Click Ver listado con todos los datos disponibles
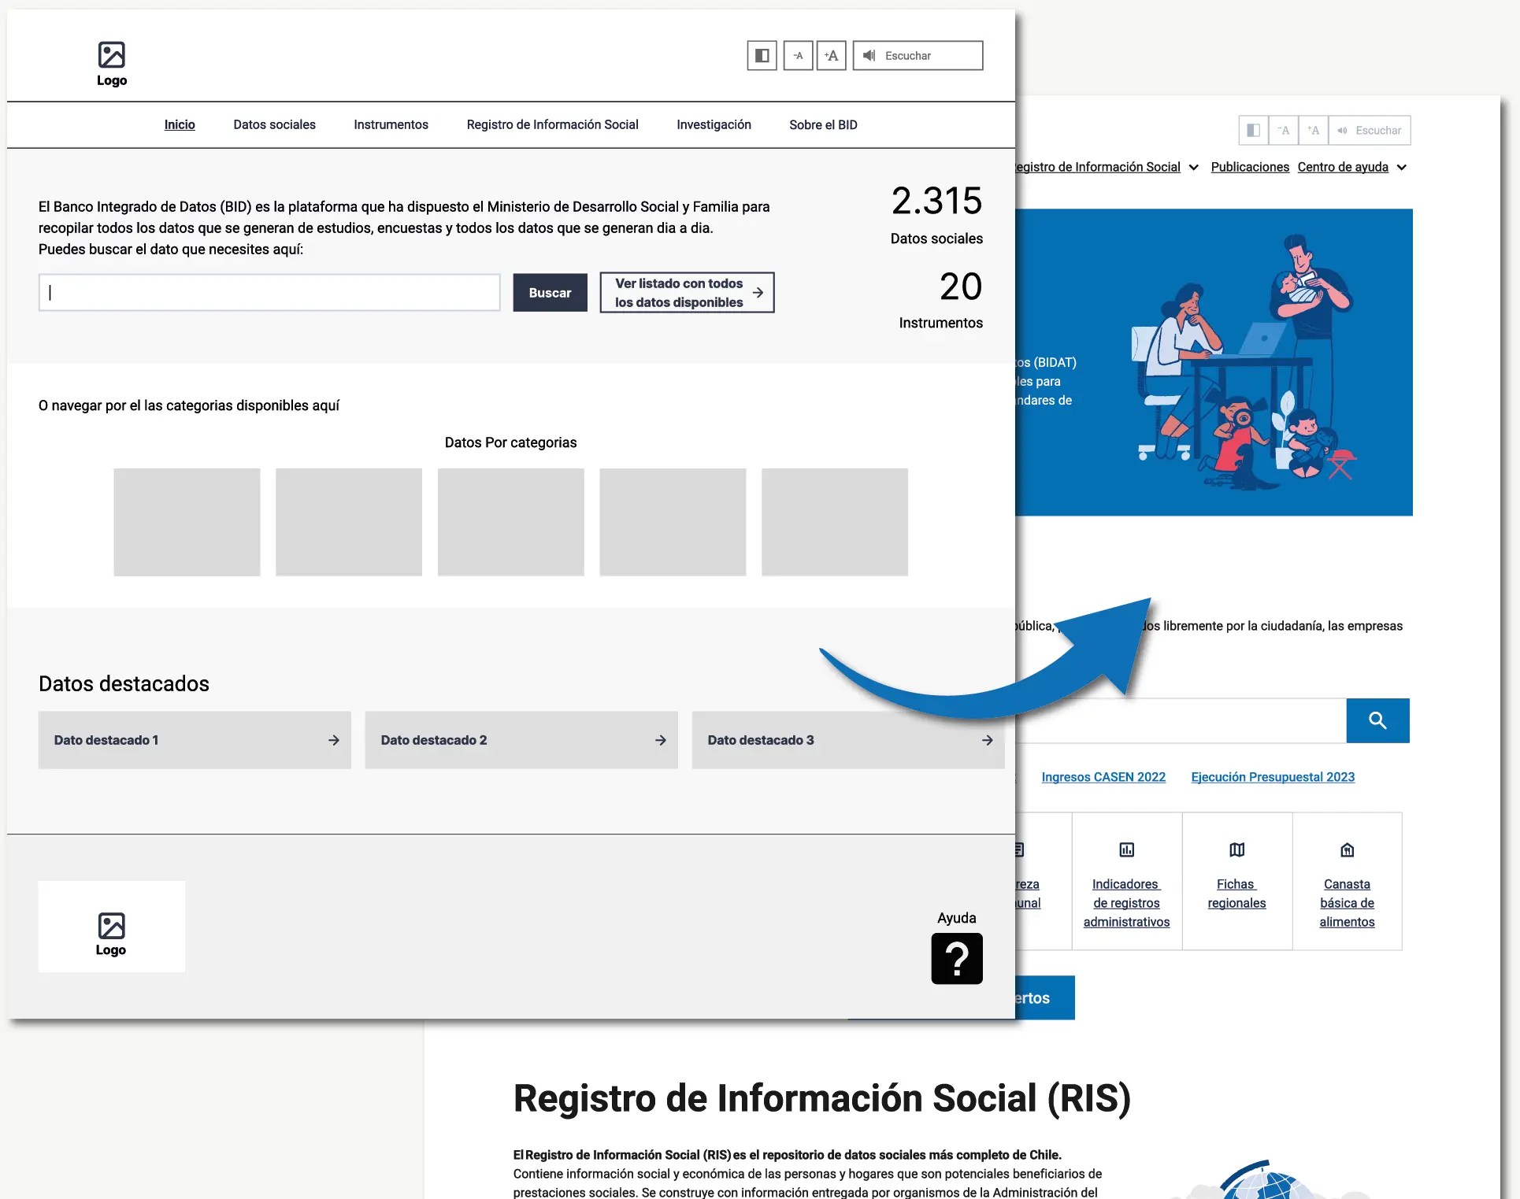Viewport: 1520px width, 1199px height. (687, 293)
